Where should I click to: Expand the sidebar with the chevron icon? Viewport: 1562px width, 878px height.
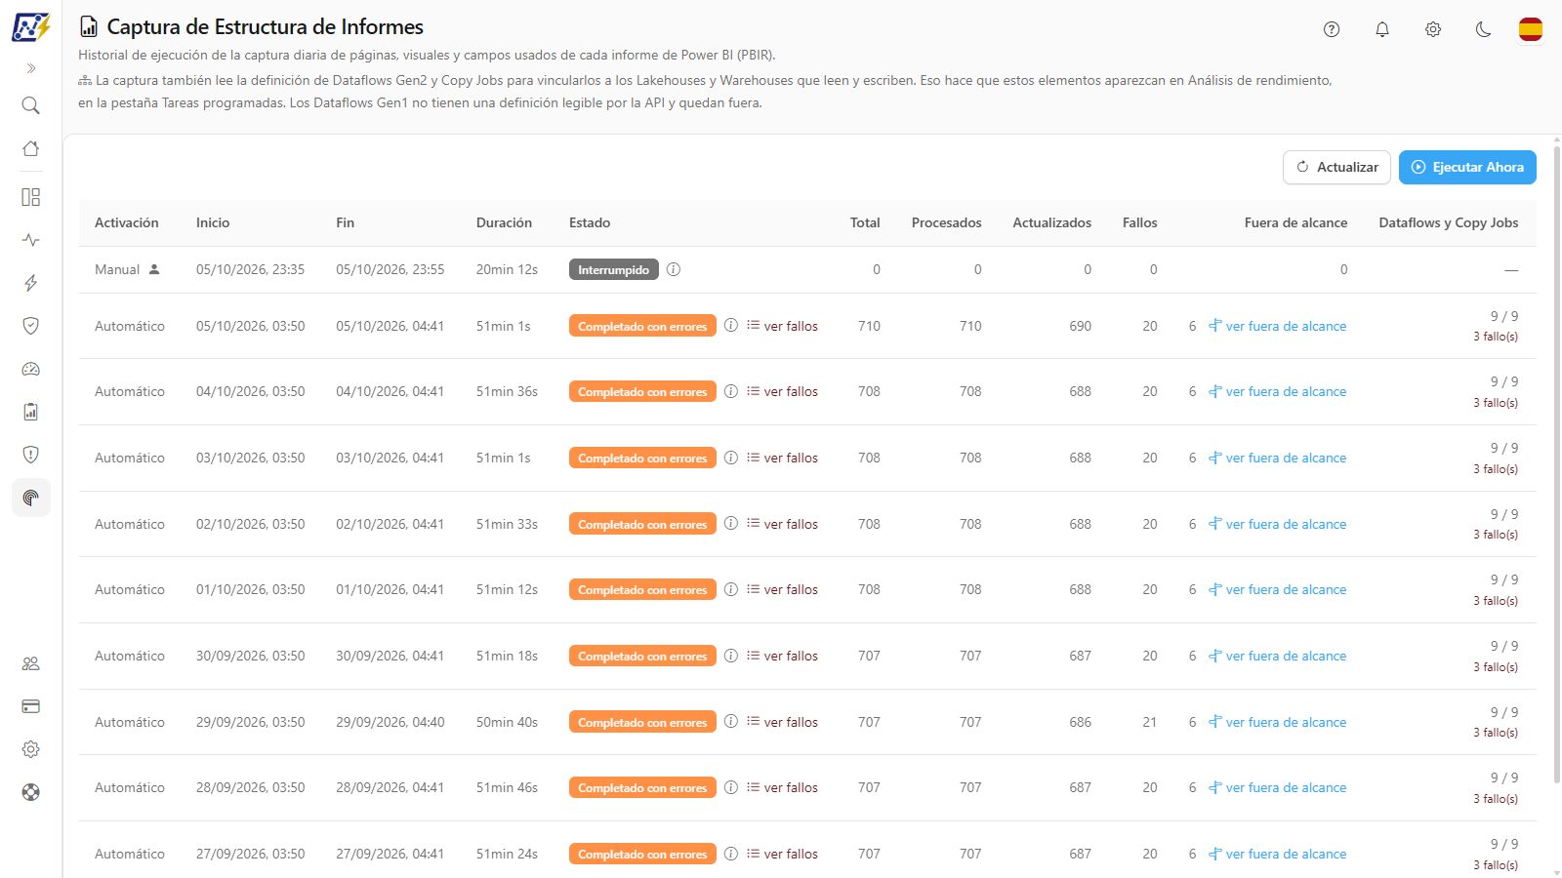click(31, 68)
